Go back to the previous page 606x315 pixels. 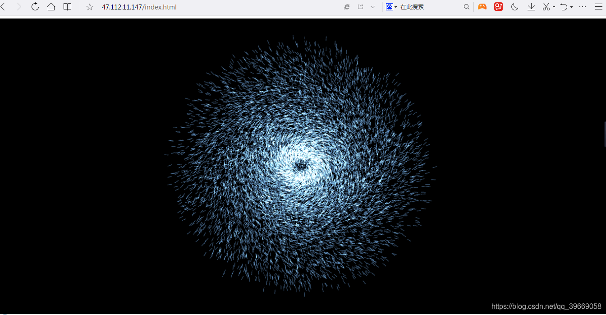3,7
